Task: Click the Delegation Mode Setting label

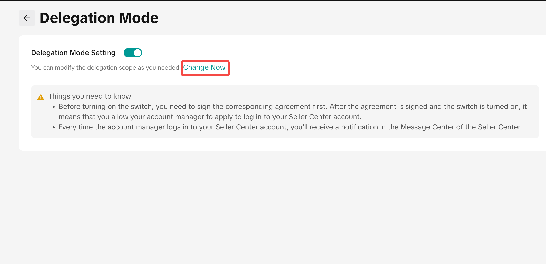Action: (73, 53)
